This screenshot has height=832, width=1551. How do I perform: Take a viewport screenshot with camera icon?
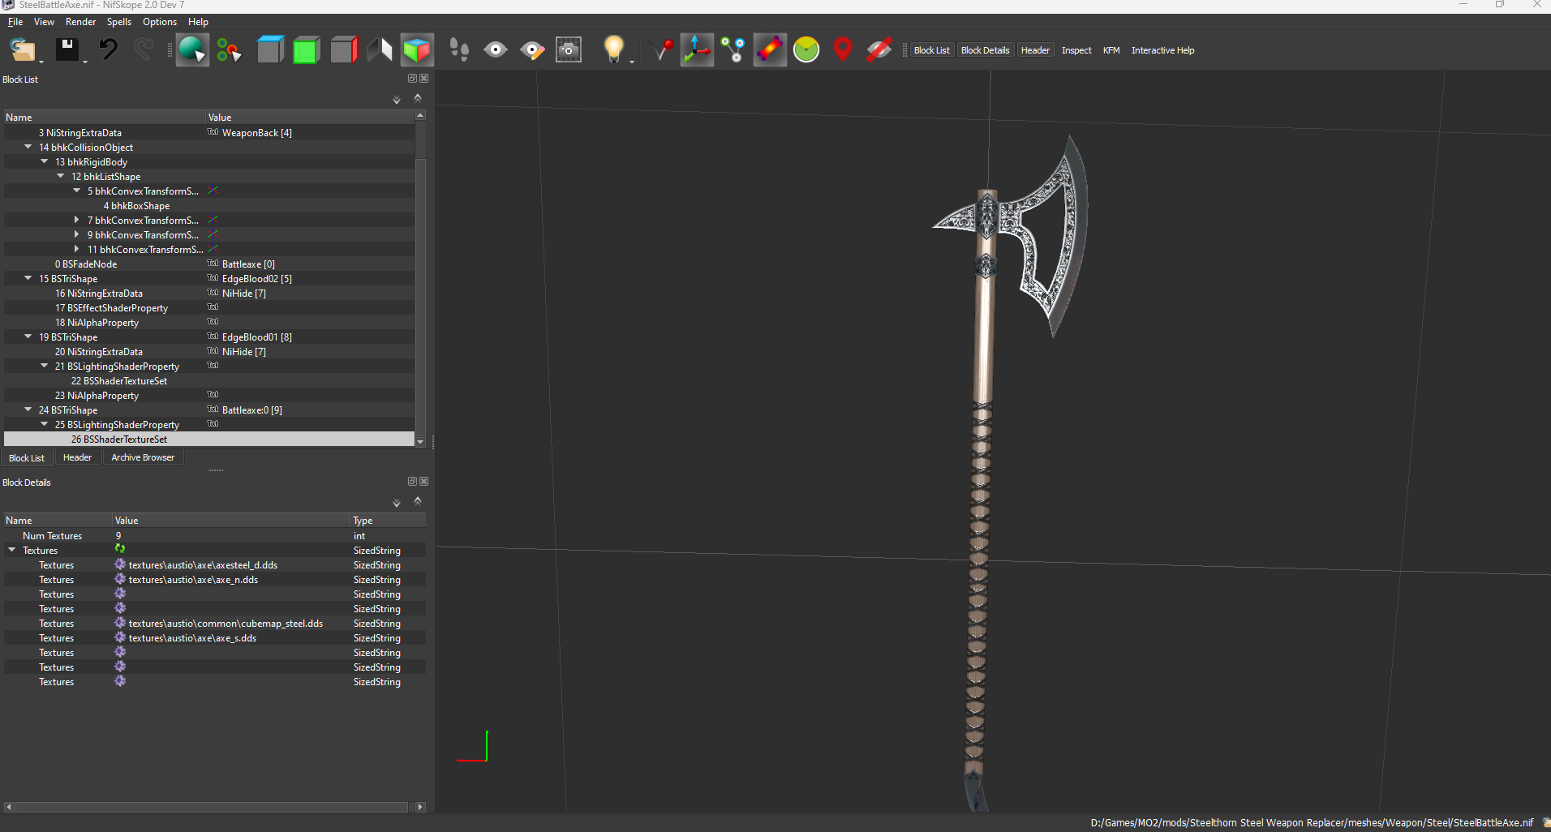tap(568, 50)
